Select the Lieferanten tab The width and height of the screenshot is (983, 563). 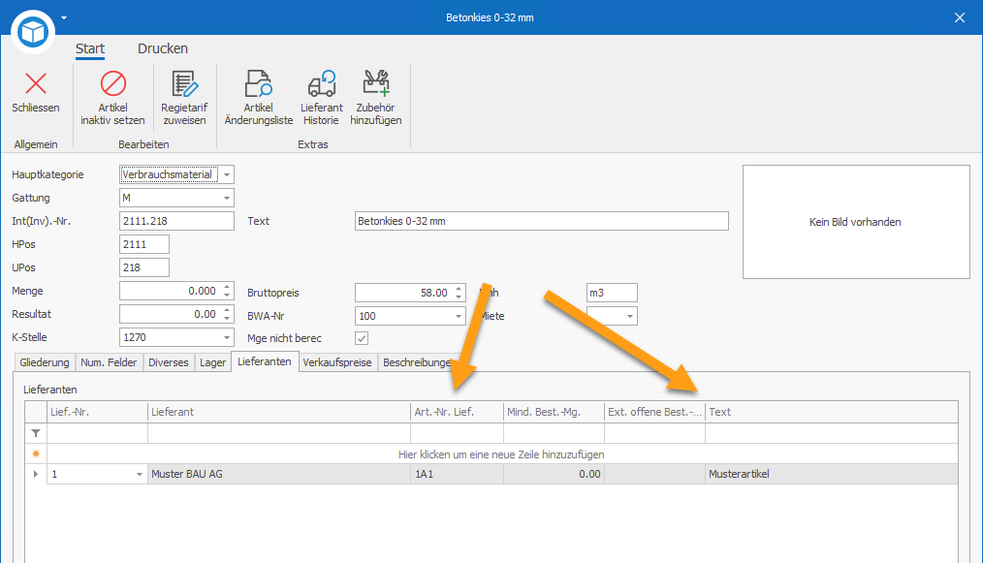pos(265,361)
